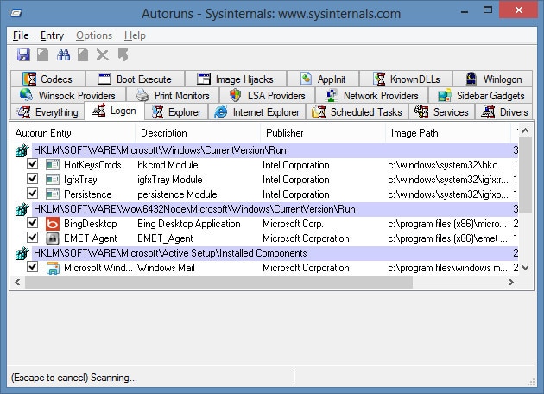The width and height of the screenshot is (544, 394).
Task: Sort by Image Path column header
Action: [x=448, y=133]
